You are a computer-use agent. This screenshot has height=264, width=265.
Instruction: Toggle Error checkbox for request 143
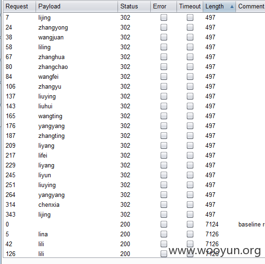tap(164, 106)
